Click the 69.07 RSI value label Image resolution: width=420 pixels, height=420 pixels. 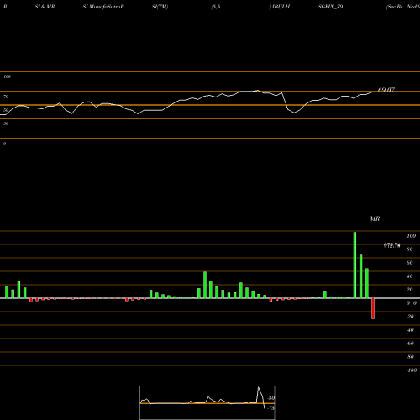386,90
